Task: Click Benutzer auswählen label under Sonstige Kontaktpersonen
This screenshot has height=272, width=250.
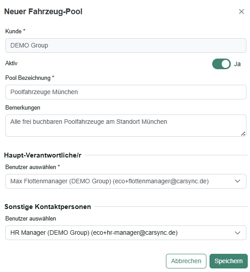Action: click(x=31, y=219)
